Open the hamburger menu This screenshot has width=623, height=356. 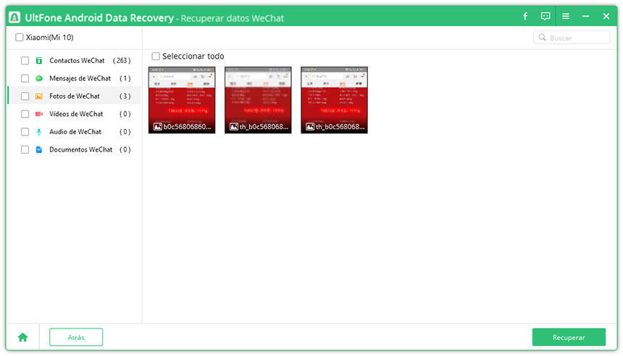coord(565,16)
